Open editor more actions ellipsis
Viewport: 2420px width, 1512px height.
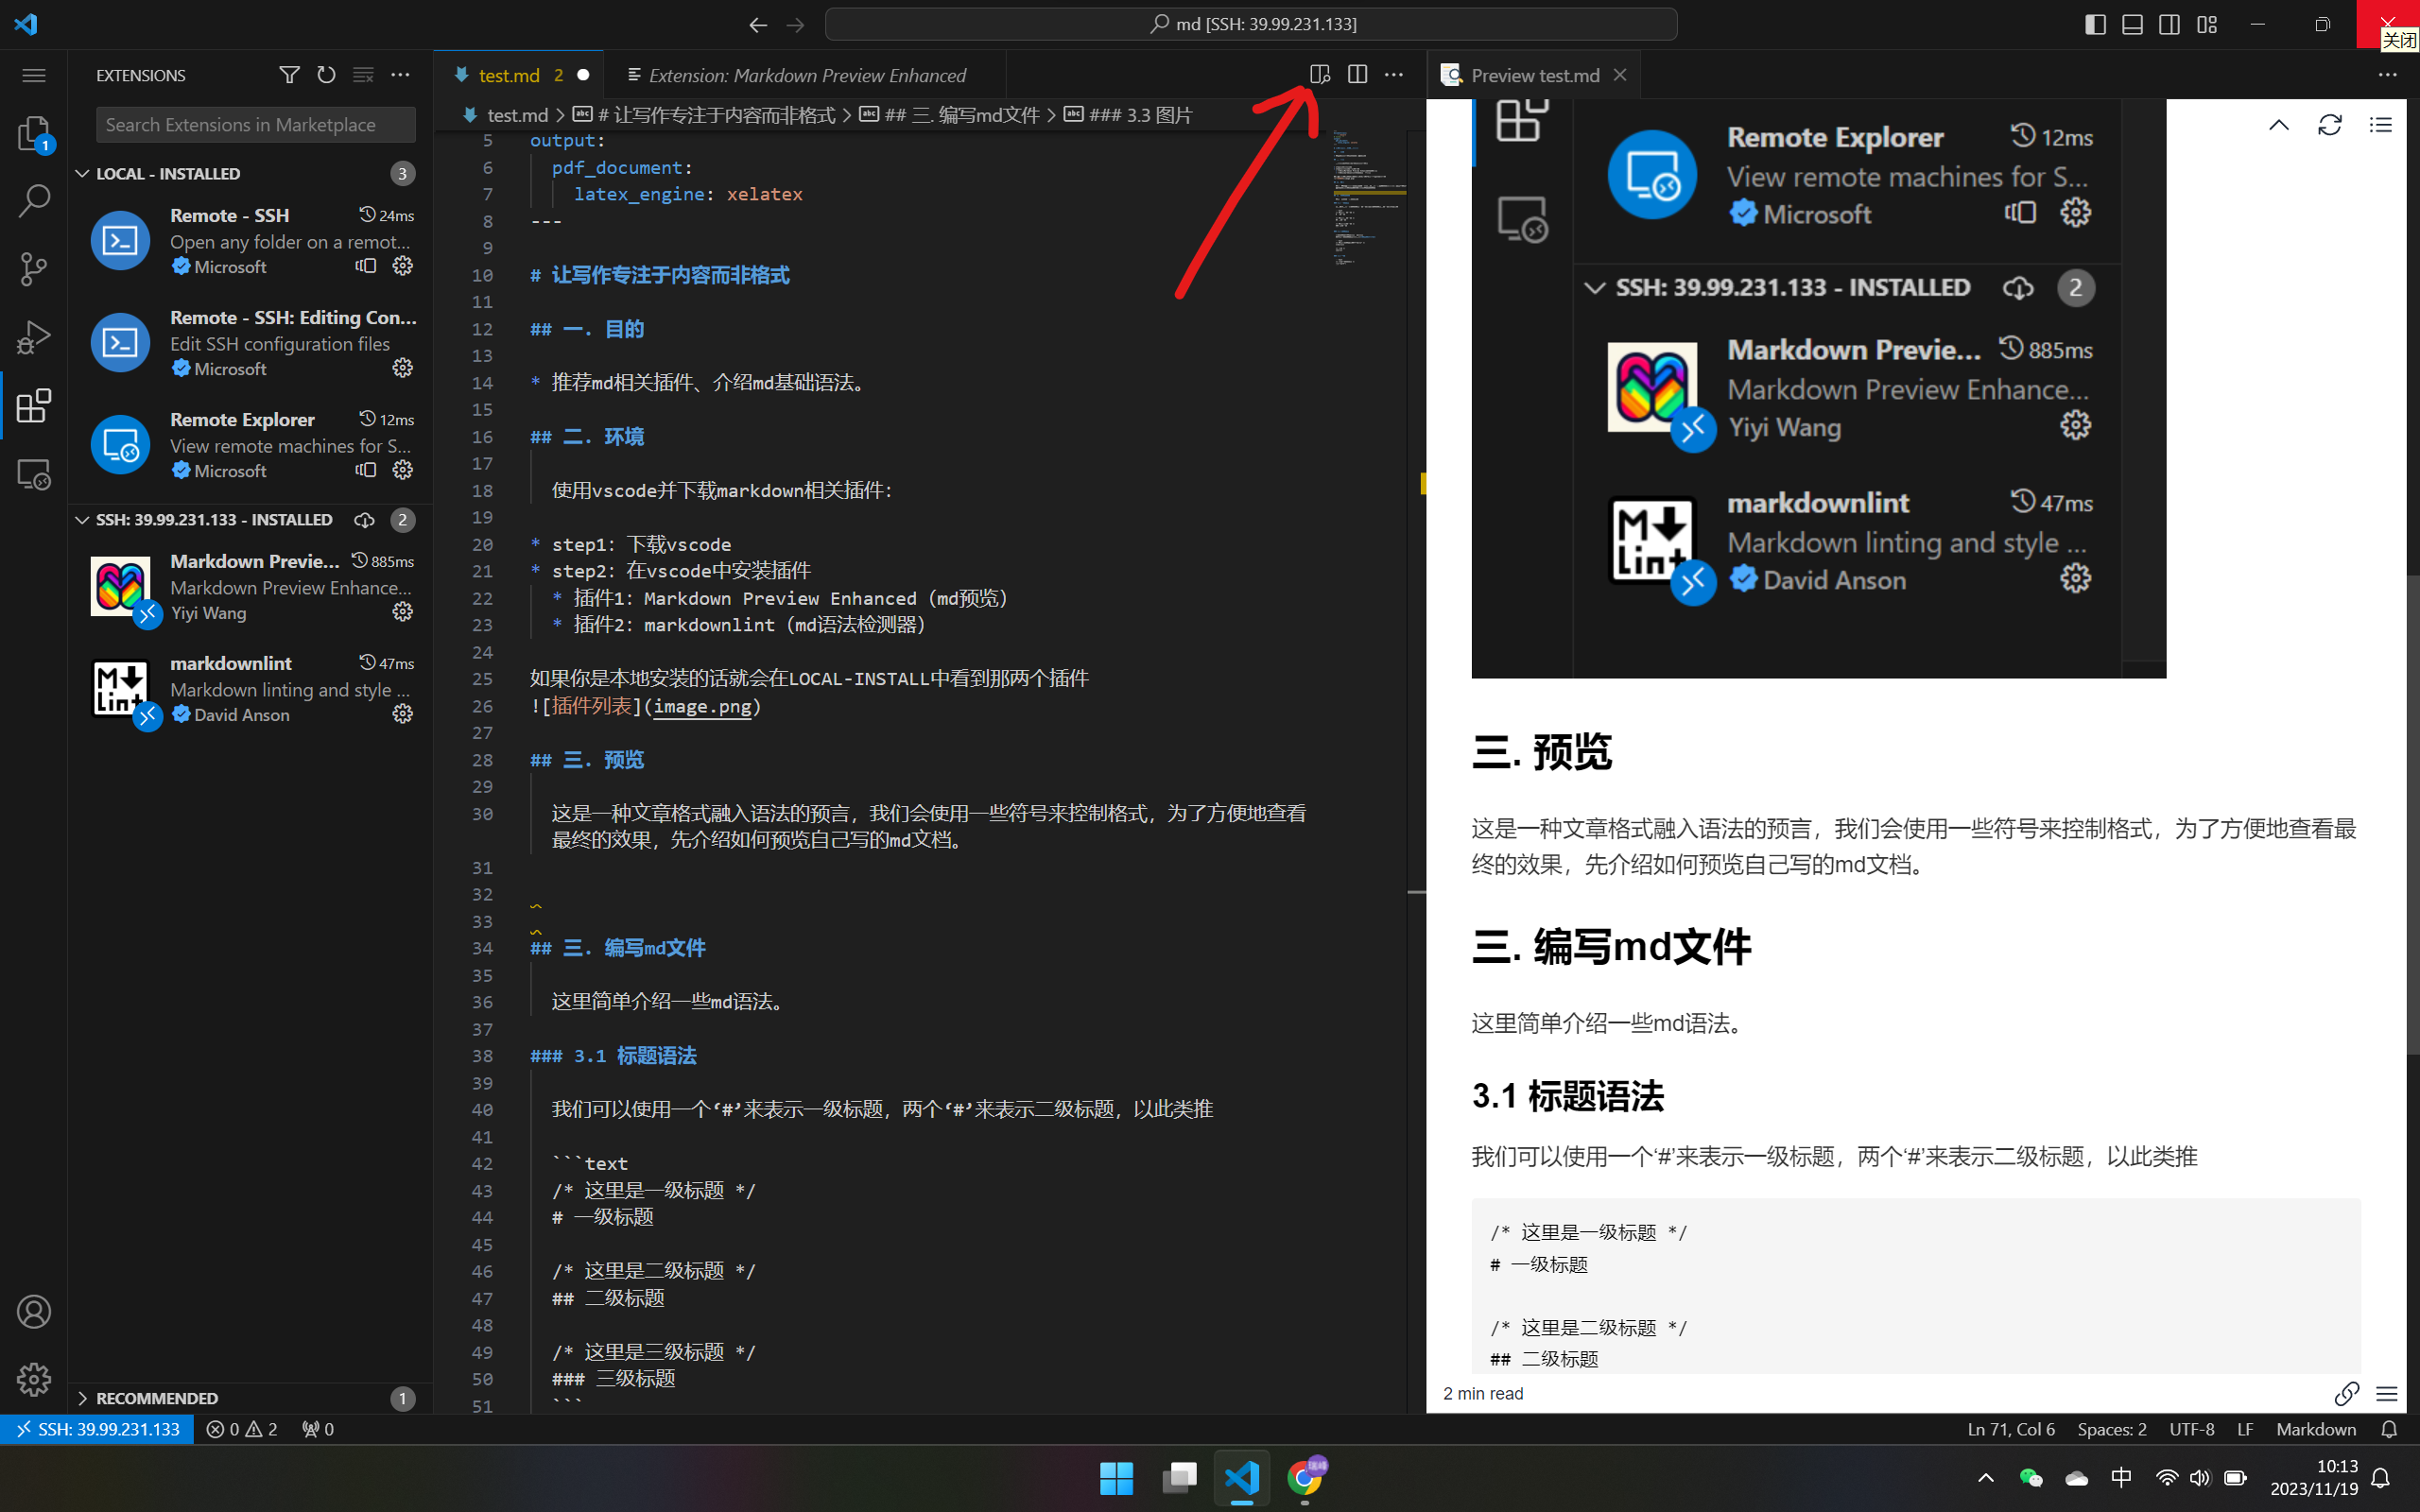point(1394,75)
